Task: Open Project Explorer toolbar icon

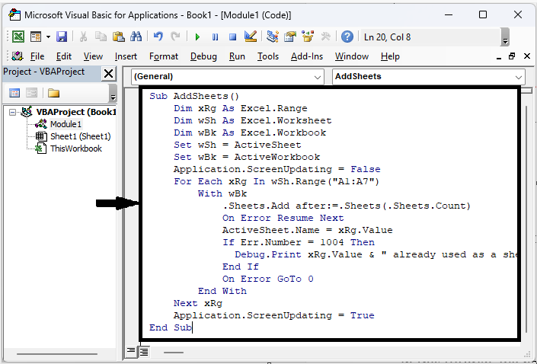Action: 273,37
